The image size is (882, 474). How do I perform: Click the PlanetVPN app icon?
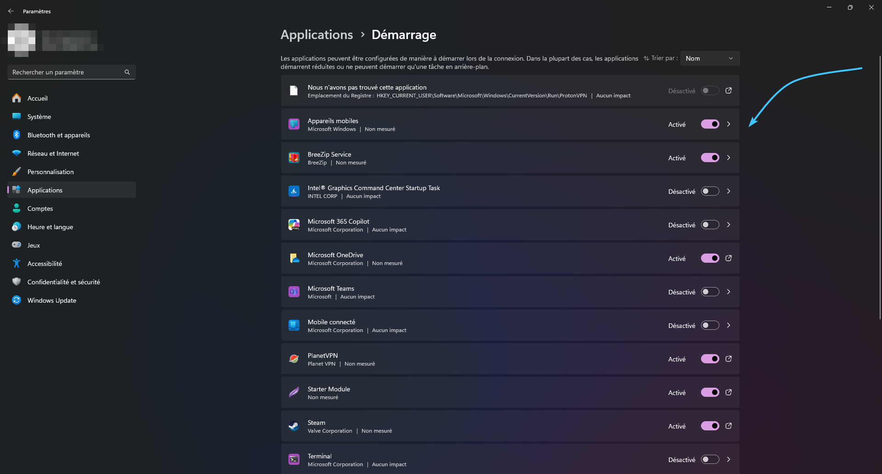point(294,359)
